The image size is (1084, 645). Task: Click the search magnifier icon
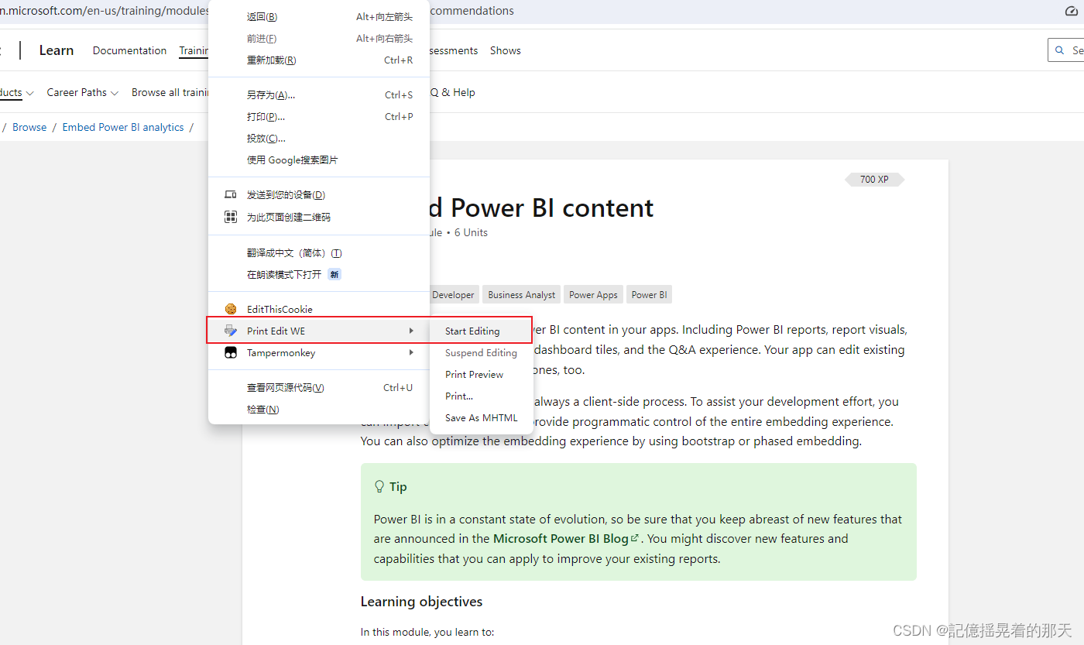click(x=1059, y=50)
